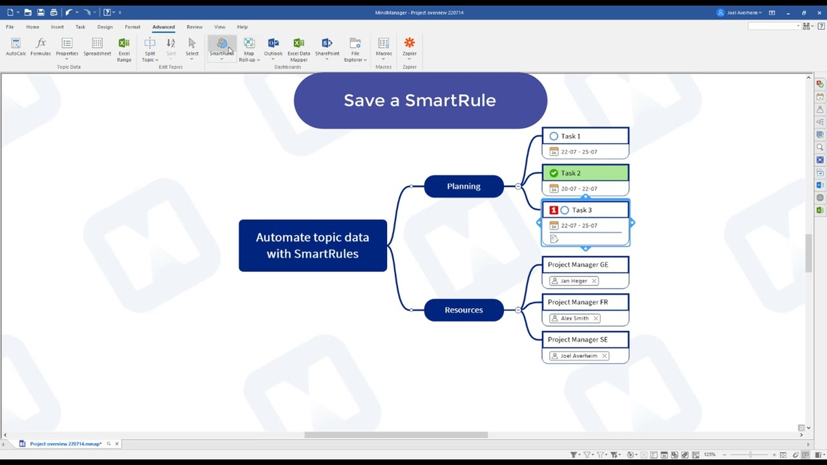Click the status bar zoom slider handle
The height and width of the screenshot is (465, 827).
click(x=749, y=455)
